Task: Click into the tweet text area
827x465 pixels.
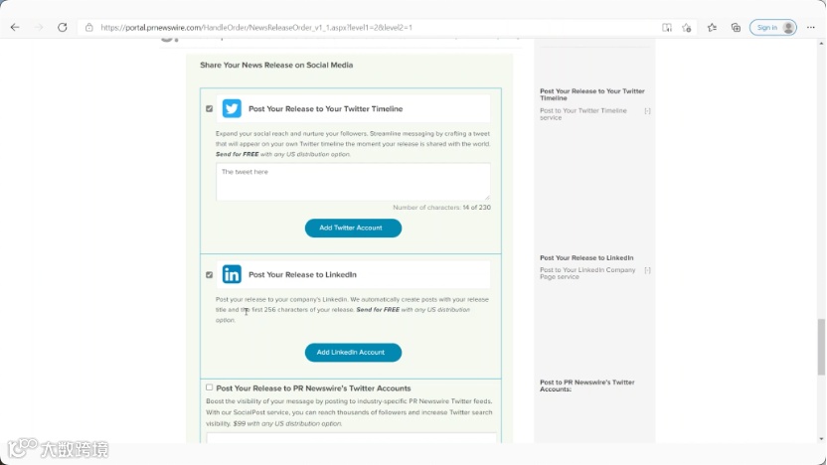Action: click(x=353, y=182)
